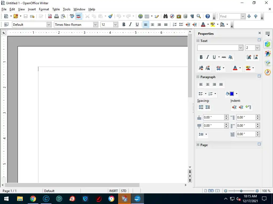273x204 pixels.
Task: Click Increase Paragraph Spacing icon in sidebar
Action: [x=201, y=107]
